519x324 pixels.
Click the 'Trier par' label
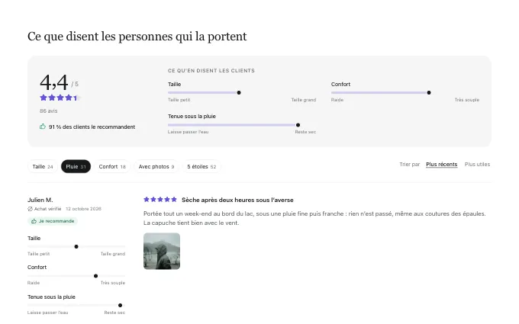409,165
